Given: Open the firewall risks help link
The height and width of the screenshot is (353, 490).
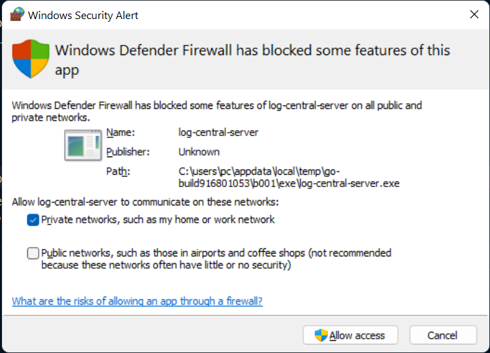Looking at the screenshot, I should (x=137, y=301).
